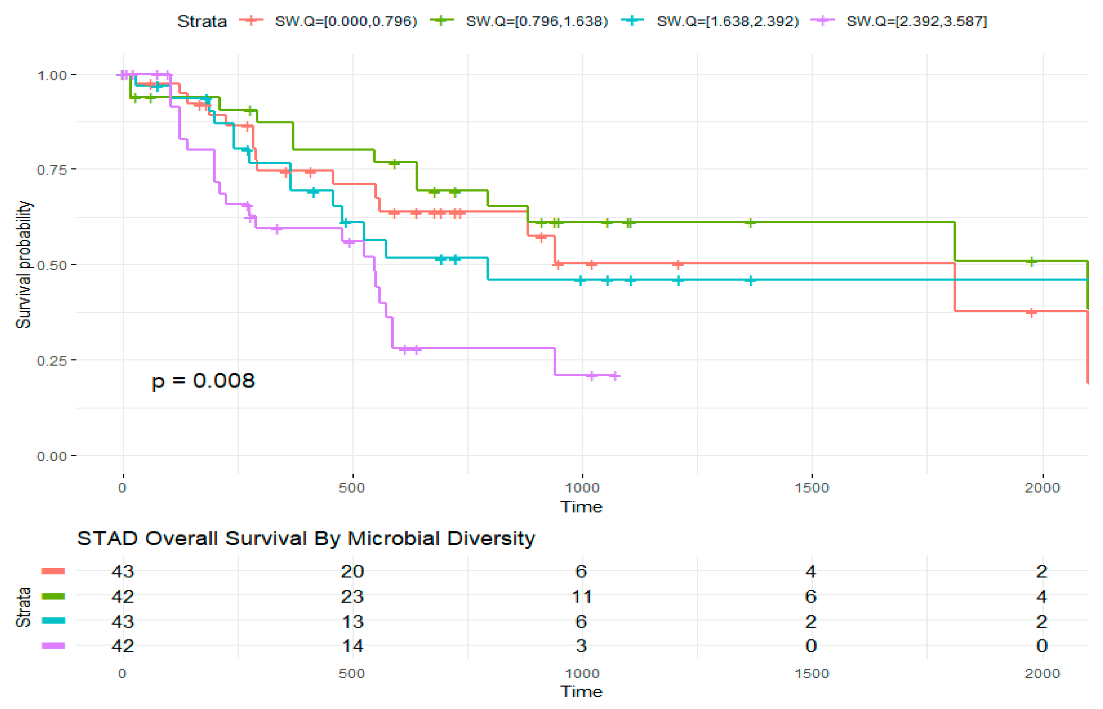Click the 1000 tick on survival plot x-axis
Viewport: 1103px width, 709px height.
point(582,488)
